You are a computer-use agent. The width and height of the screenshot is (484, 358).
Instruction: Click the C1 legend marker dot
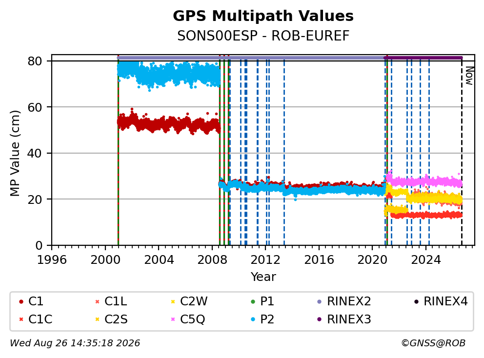21,301
